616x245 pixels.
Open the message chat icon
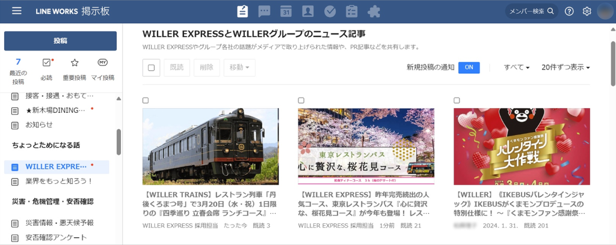tap(265, 11)
